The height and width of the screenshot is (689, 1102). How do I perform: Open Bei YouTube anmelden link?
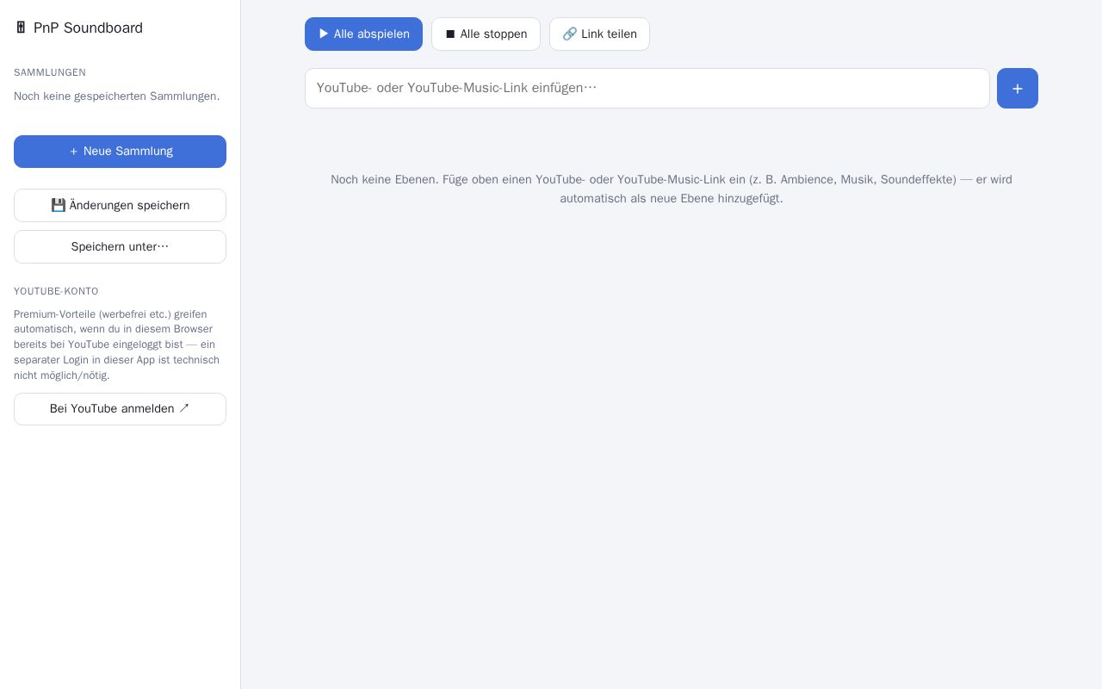(120, 409)
